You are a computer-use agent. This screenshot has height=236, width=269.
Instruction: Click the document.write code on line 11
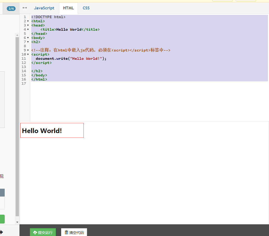click(x=71, y=59)
